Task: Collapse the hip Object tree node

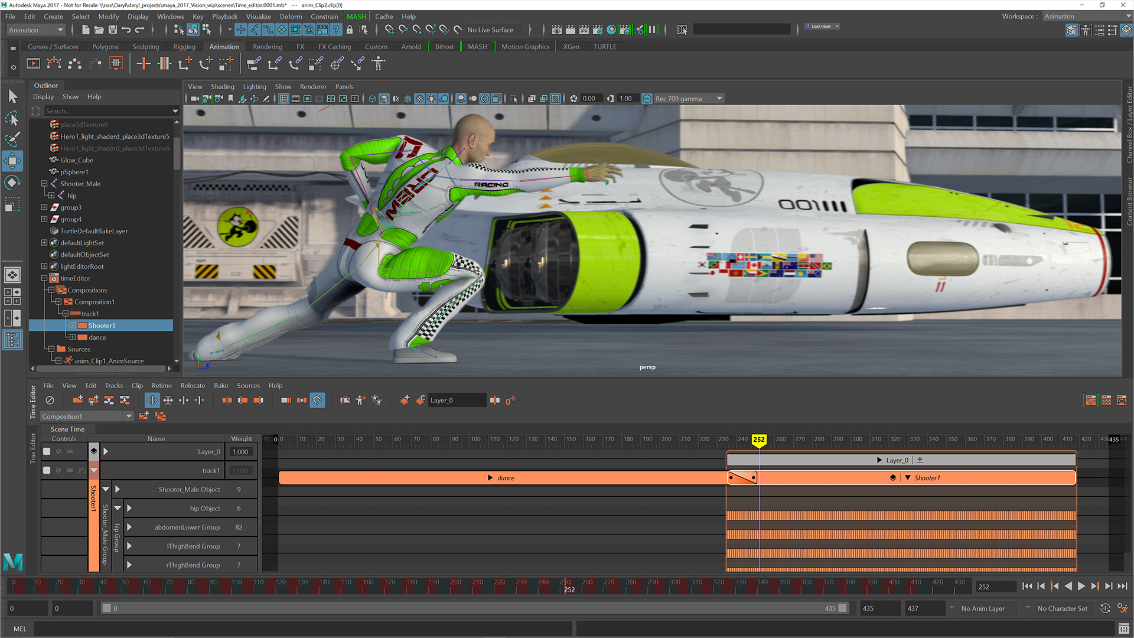Action: pyautogui.click(x=115, y=508)
